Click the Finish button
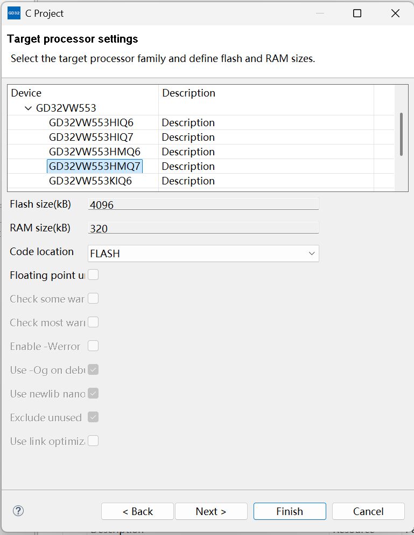The width and height of the screenshot is (414, 535). coord(290,511)
